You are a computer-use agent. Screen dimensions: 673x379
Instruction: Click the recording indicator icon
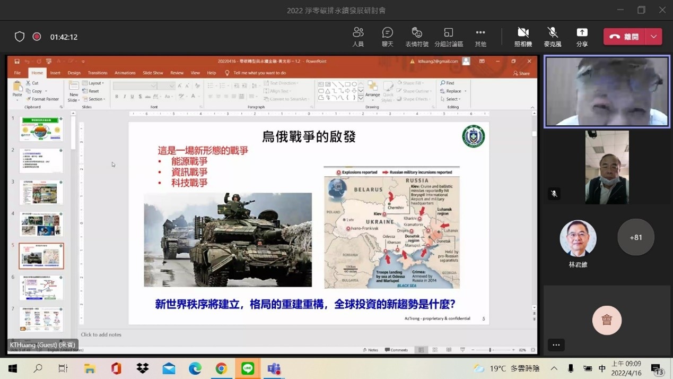(x=37, y=37)
